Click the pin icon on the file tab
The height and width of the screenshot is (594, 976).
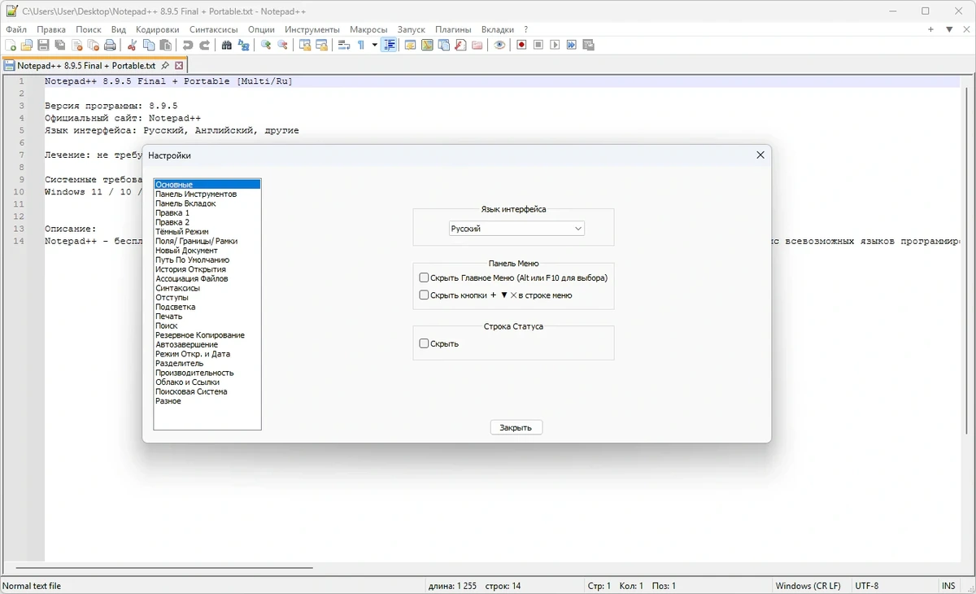click(165, 66)
